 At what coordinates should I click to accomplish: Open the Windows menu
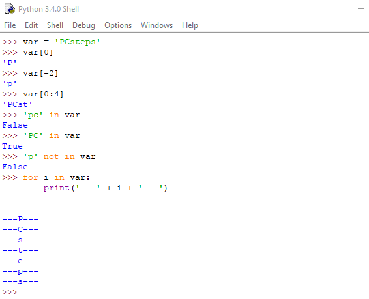click(x=156, y=25)
